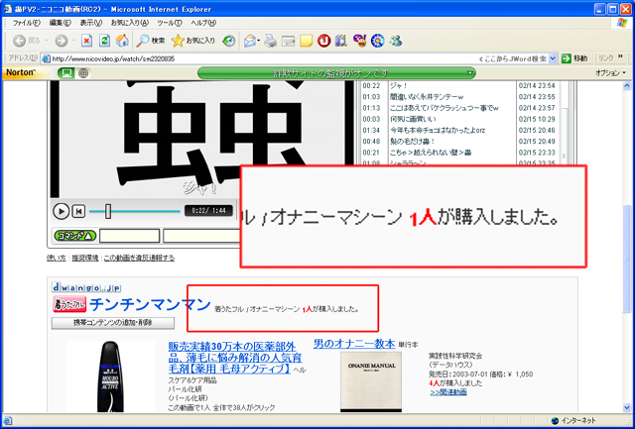Screen dimensions: 635x429
Task: Go to the Home page icon
Action: pyautogui.click(x=121, y=41)
